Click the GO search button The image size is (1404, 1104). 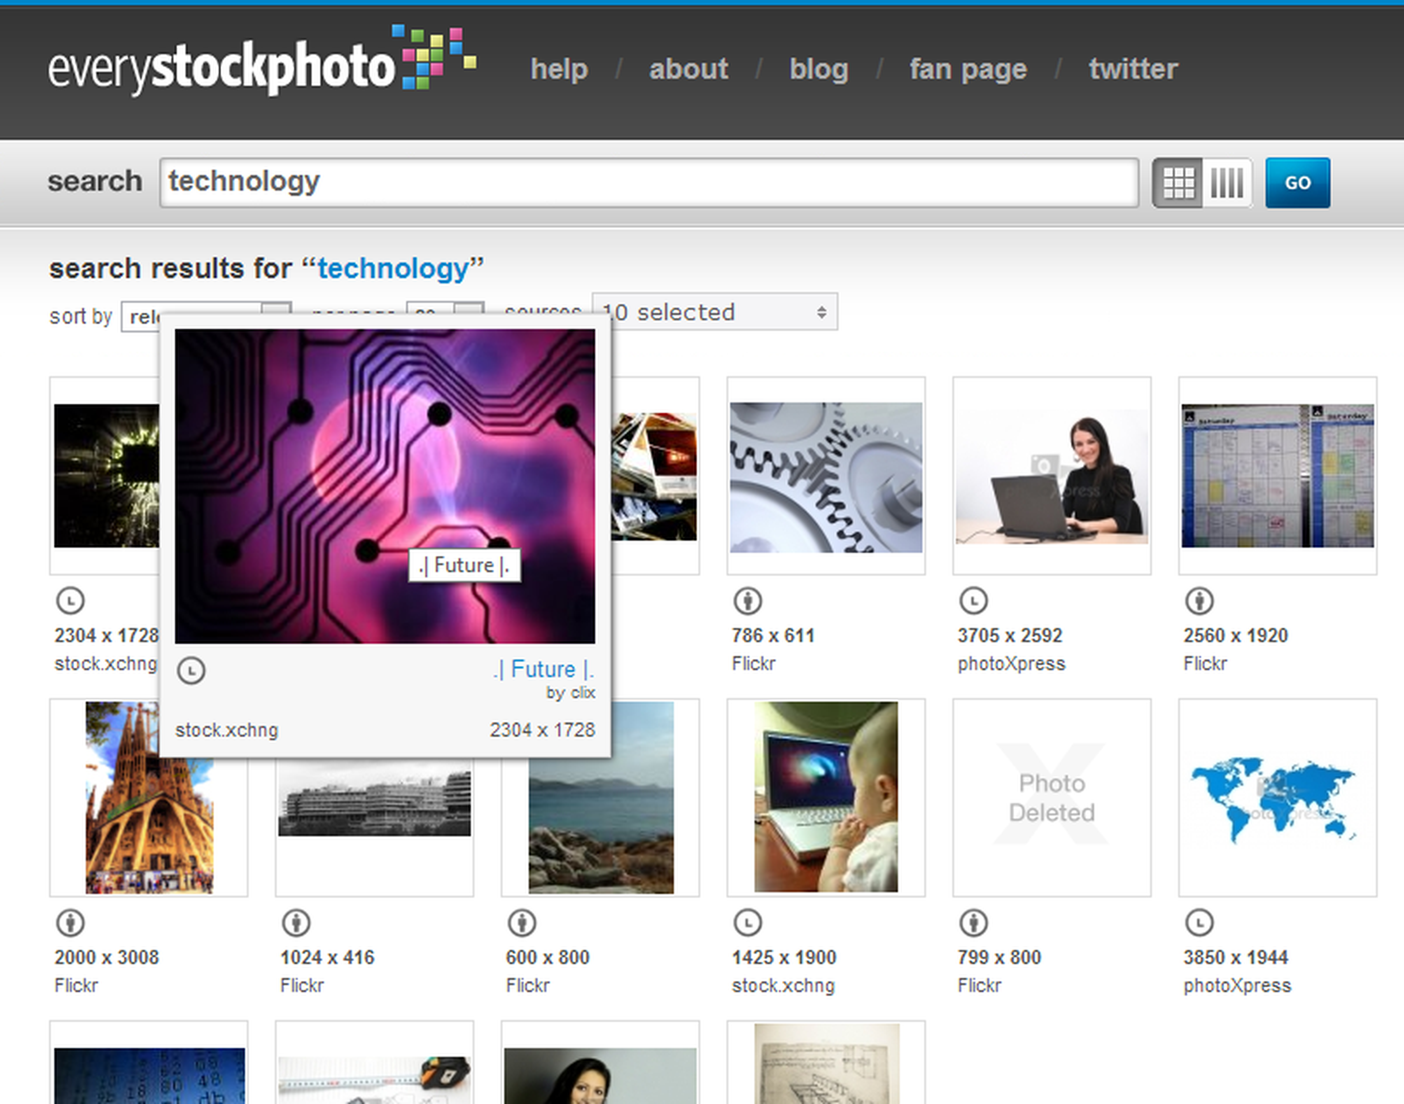[x=1297, y=183]
